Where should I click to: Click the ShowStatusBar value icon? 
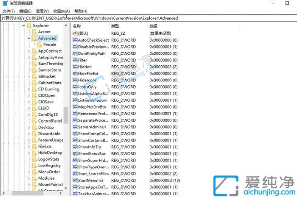pyautogui.click(x=75, y=153)
